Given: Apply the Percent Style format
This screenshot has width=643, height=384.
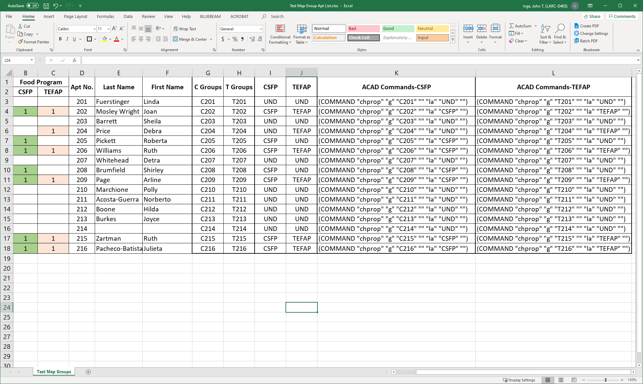Looking at the screenshot, I should coord(235,39).
